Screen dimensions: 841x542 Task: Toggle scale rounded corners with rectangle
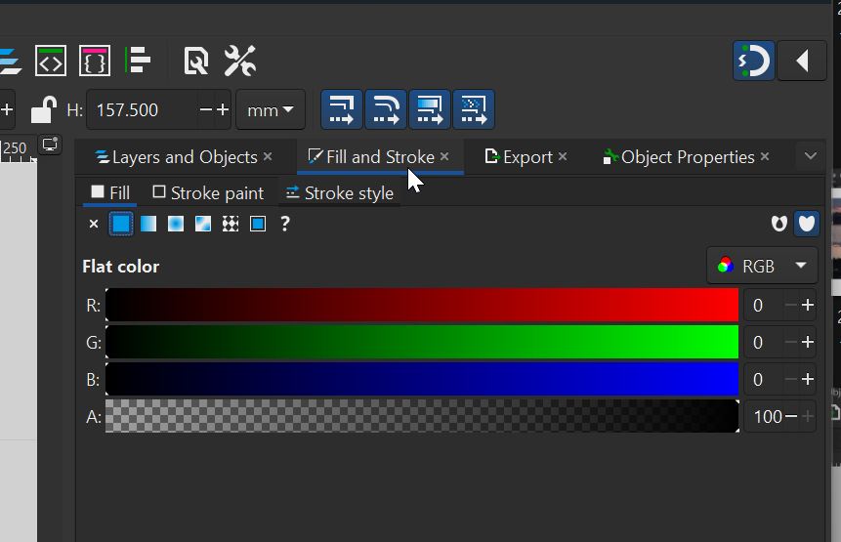point(386,109)
